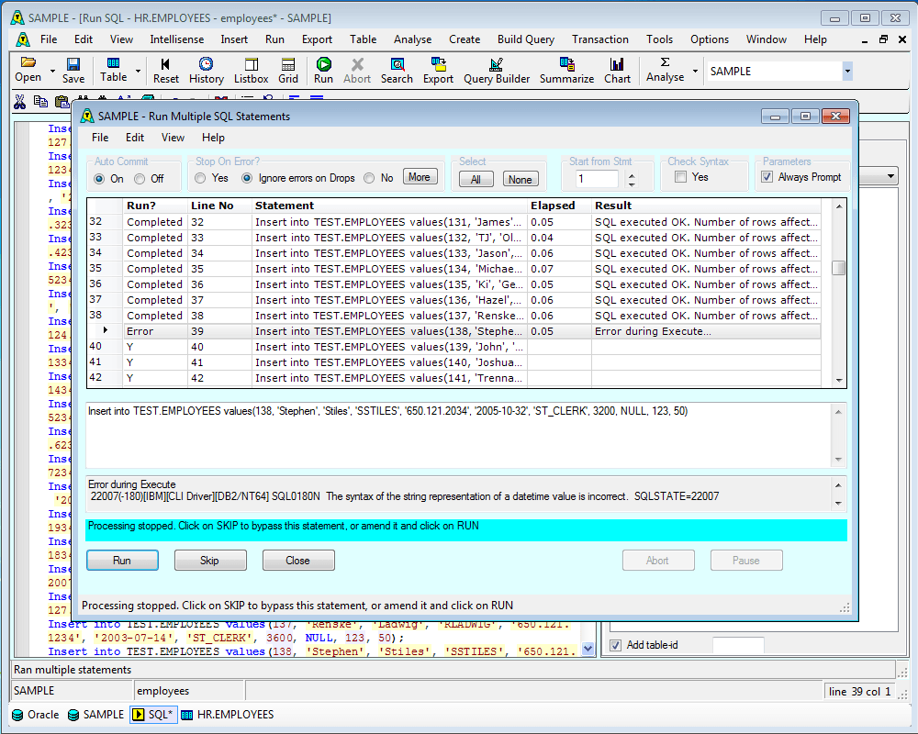Viewport: 918px width, 734px height.
Task: Decrease Start from Stmt value
Action: [632, 184]
